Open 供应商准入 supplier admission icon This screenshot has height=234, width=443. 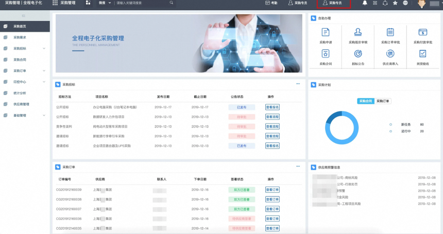coord(390,53)
